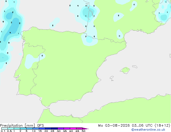Pick the legend swatch between 2 and 5
Viewport: 171px width, 132px height.
[23, 128]
